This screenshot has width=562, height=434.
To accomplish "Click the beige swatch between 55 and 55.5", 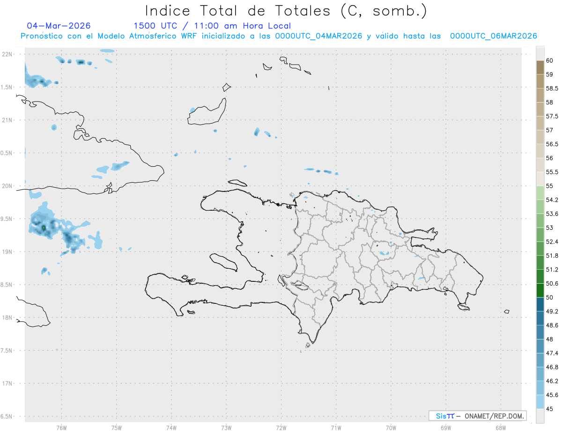I will [540, 179].
